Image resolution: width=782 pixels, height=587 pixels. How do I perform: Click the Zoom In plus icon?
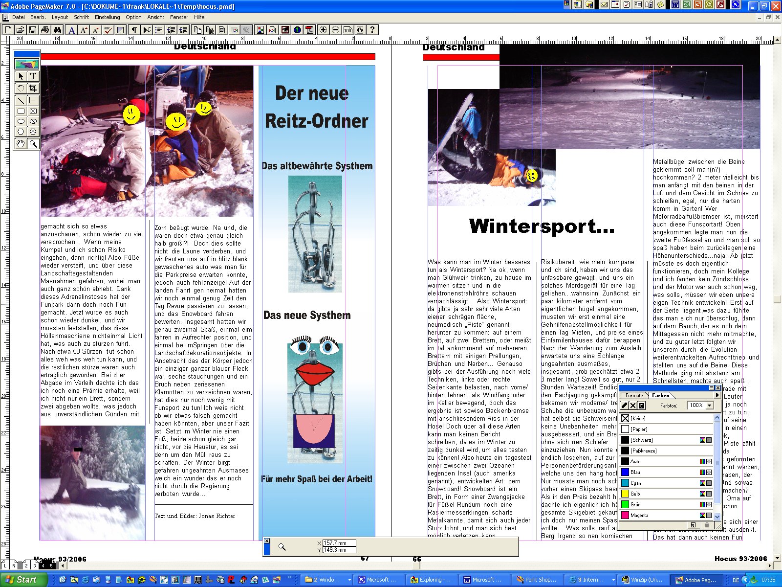tap(324, 30)
